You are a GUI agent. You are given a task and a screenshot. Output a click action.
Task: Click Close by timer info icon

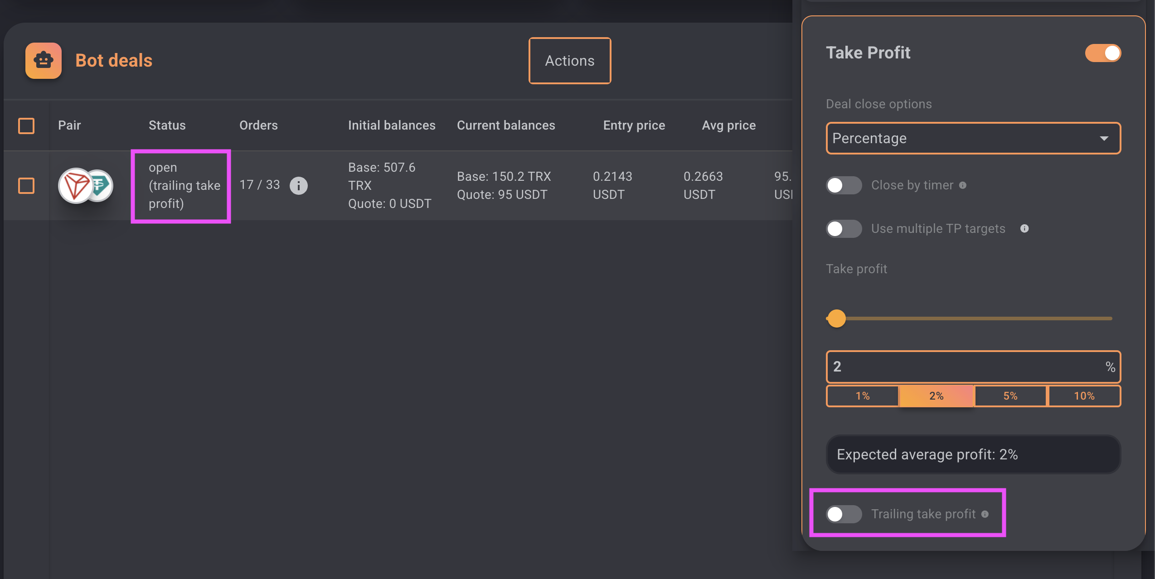(963, 185)
